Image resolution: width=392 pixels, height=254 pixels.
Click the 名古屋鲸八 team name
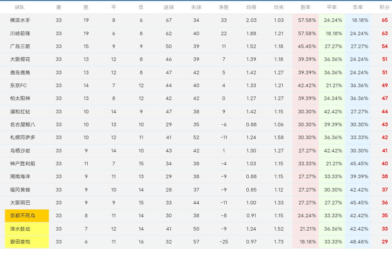(x=23, y=125)
